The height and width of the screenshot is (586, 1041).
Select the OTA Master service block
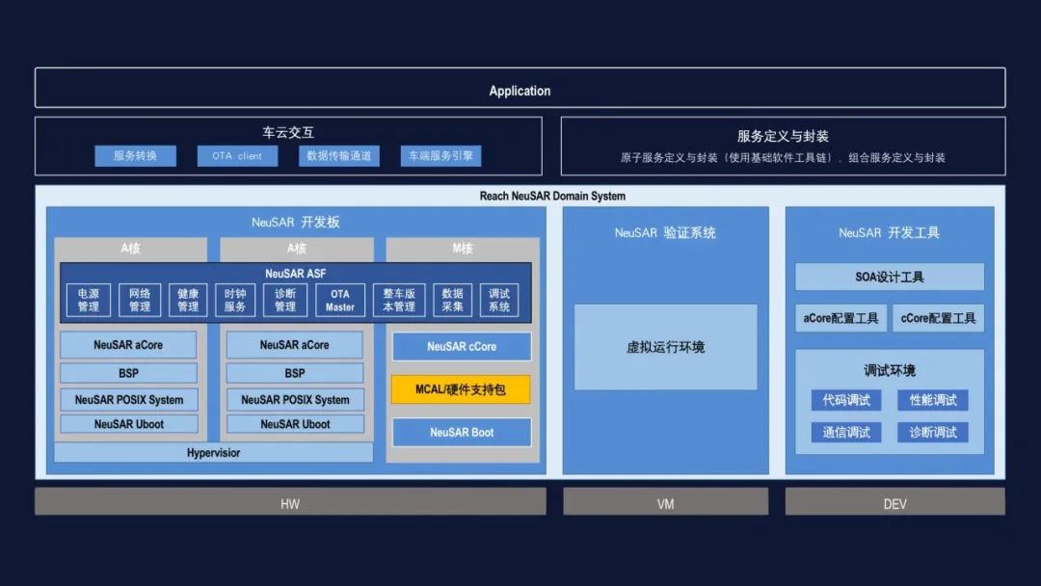tap(339, 299)
